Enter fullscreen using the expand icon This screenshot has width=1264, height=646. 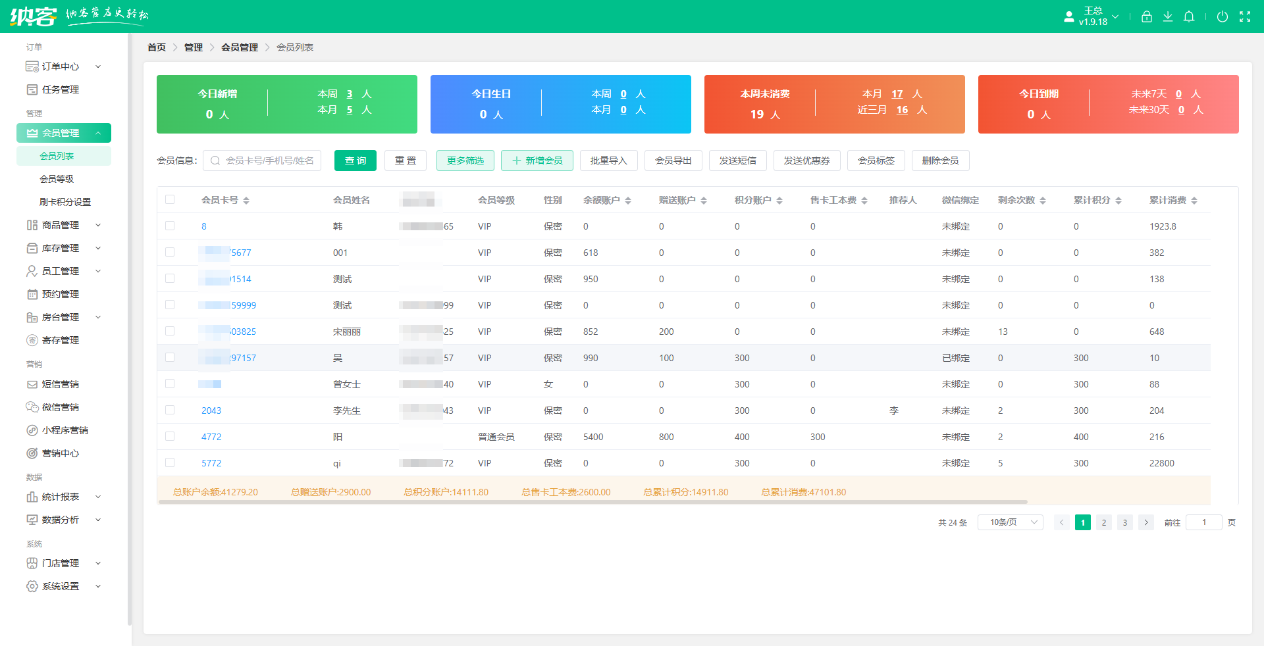click(1247, 16)
